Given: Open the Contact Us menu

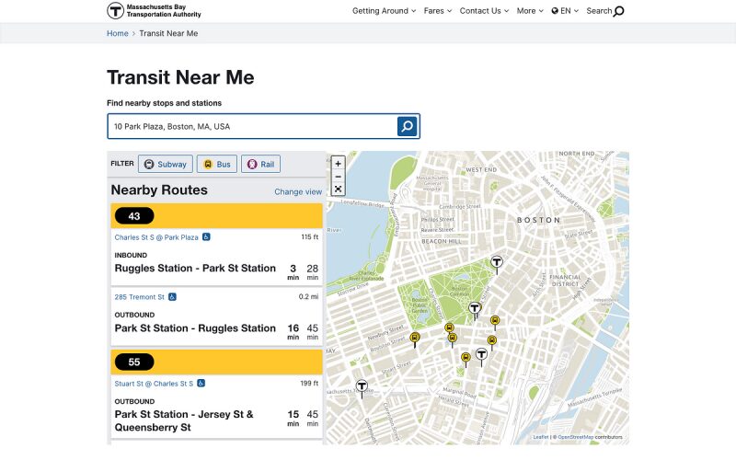Looking at the screenshot, I should click(x=484, y=11).
